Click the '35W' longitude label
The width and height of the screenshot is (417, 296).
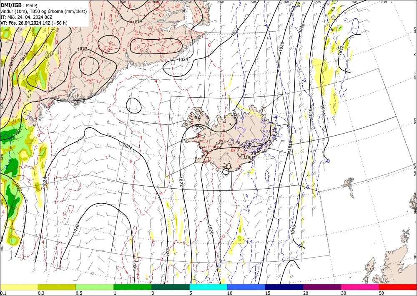122,2
